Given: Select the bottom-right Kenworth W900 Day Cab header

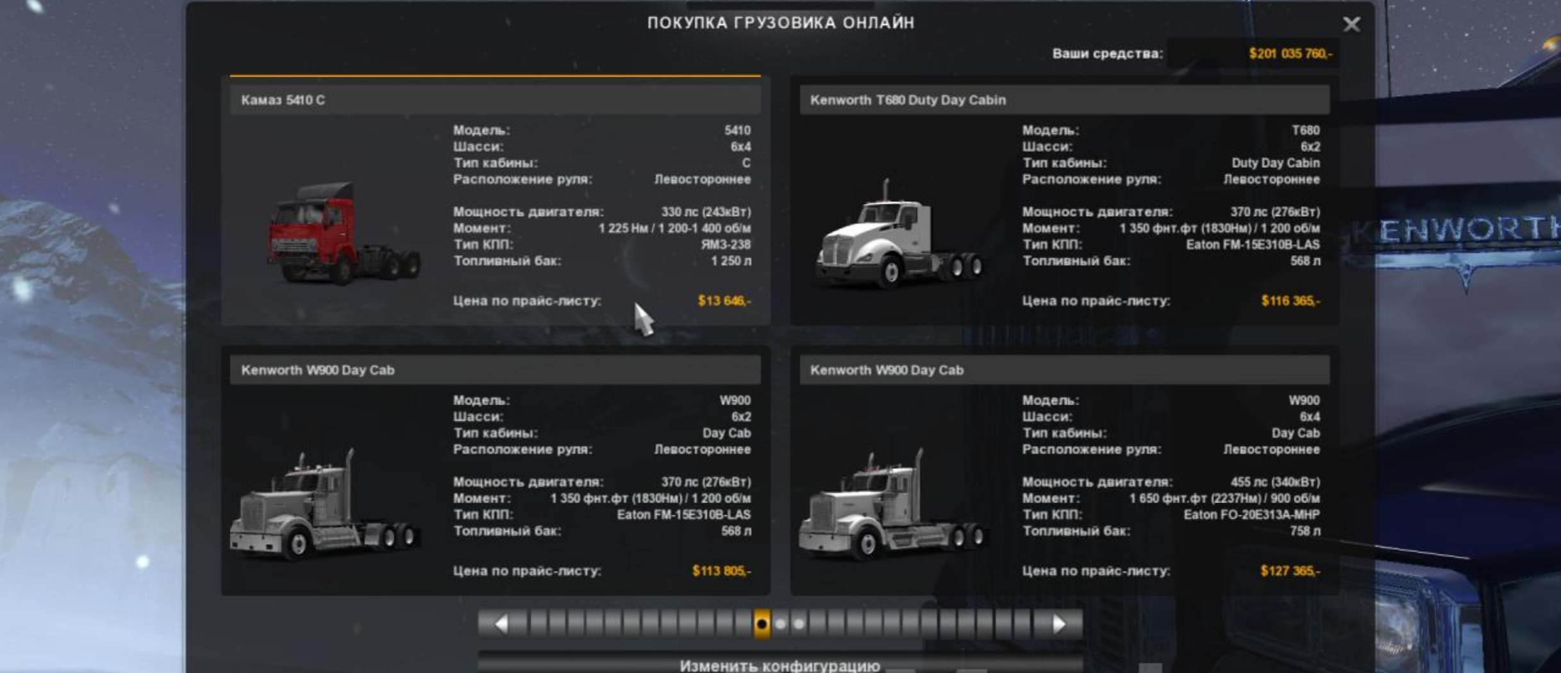Looking at the screenshot, I should pyautogui.click(x=1064, y=370).
